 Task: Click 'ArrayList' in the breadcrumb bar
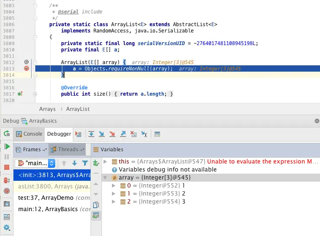pos(78,109)
